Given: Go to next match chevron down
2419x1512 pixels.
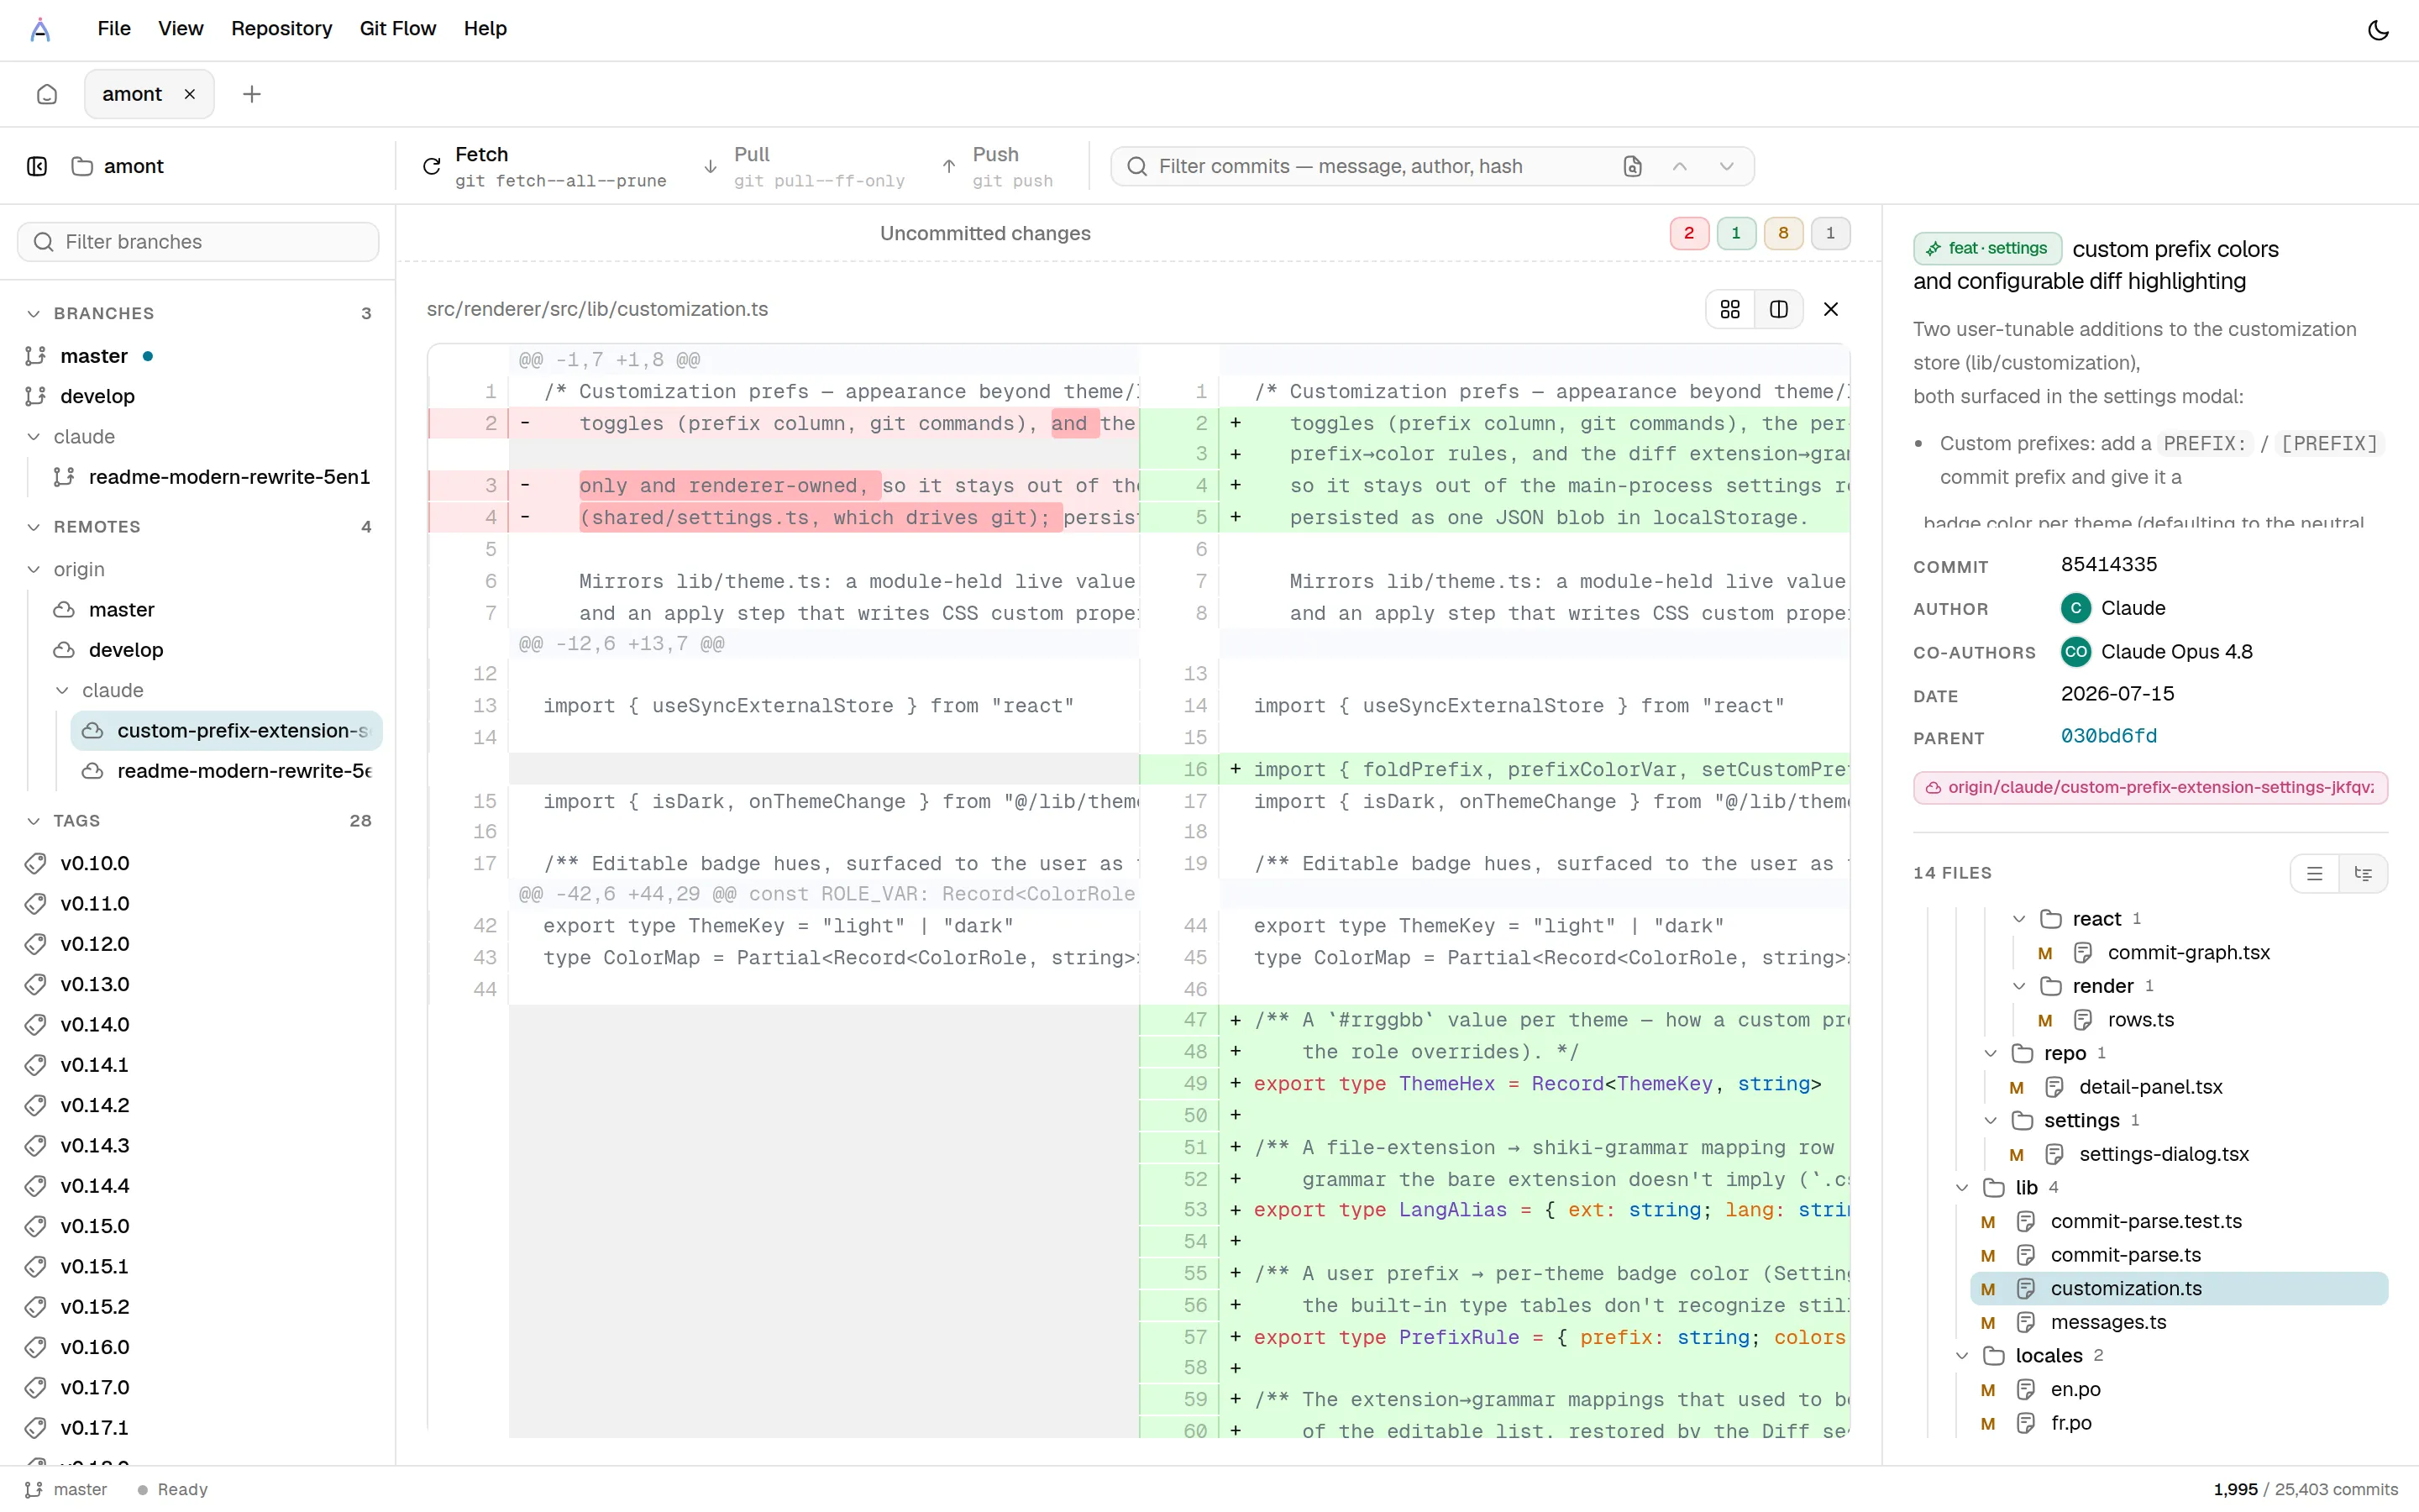Looking at the screenshot, I should pyautogui.click(x=1726, y=166).
